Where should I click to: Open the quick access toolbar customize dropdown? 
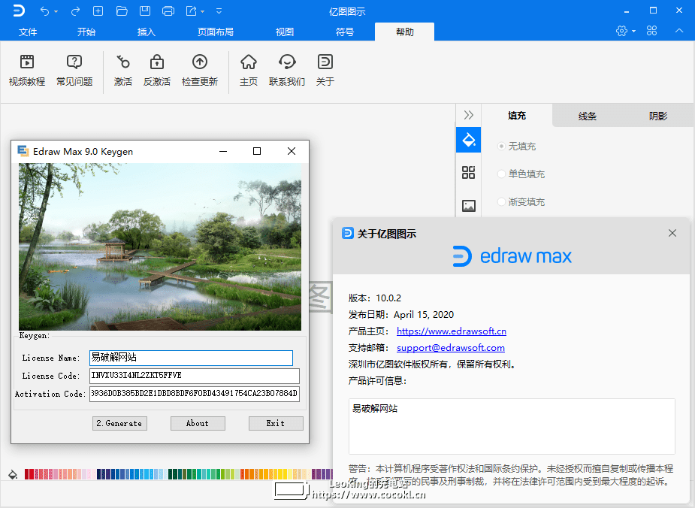(x=219, y=11)
